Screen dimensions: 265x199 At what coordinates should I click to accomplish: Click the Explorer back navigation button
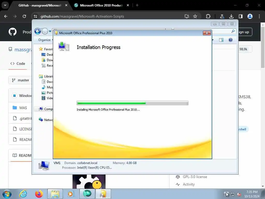click(38, 31)
